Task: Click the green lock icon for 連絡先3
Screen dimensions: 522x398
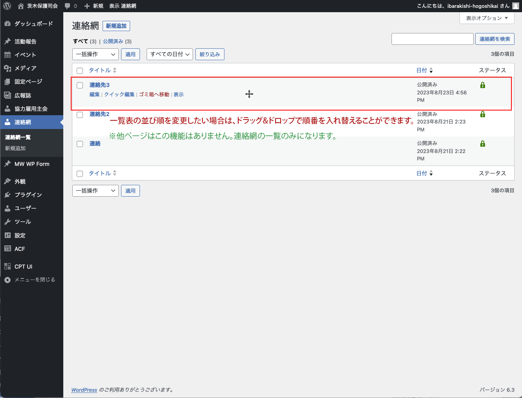Action: (483, 85)
